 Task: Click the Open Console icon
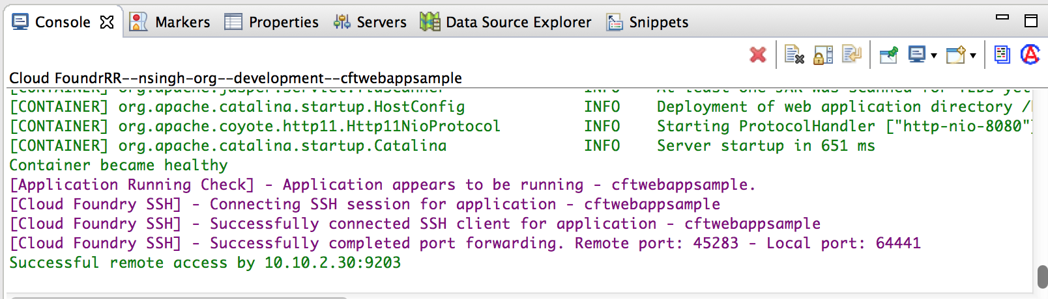956,55
